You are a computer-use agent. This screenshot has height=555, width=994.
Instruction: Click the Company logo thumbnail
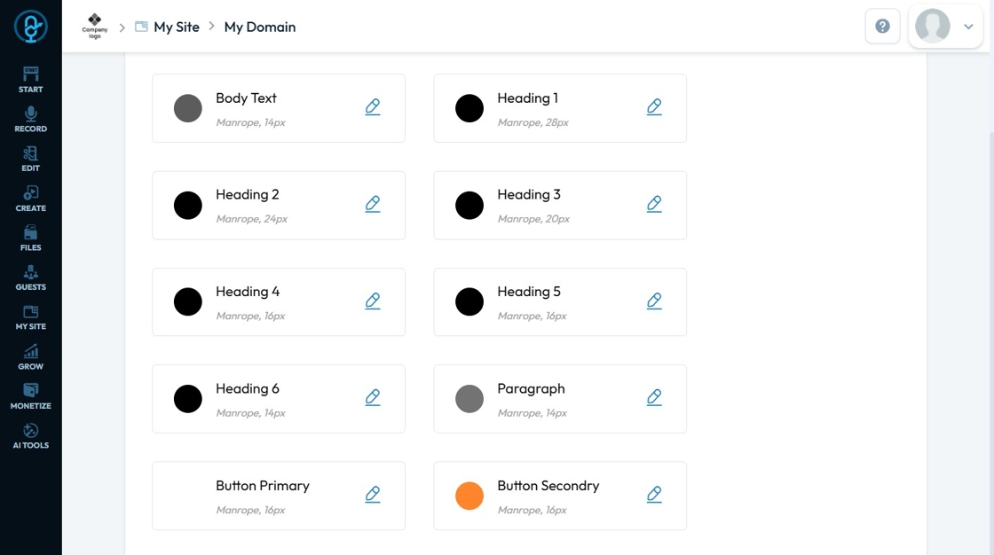point(95,26)
